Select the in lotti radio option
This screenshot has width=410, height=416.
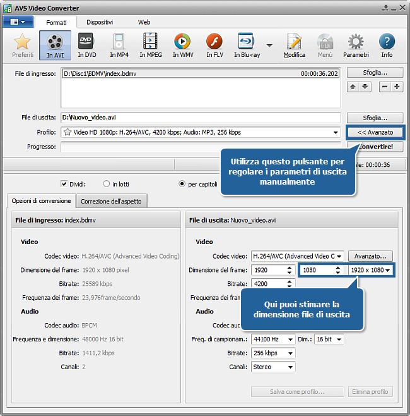coord(106,184)
